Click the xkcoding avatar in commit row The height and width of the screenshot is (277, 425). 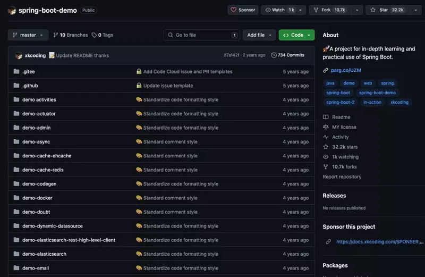click(19, 55)
